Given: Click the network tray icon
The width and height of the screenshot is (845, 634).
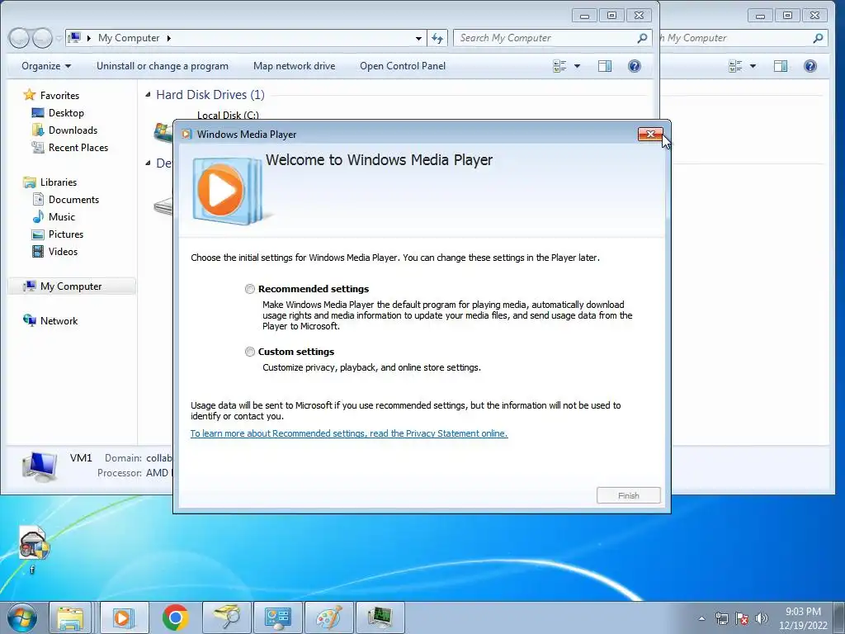Looking at the screenshot, I should 721,618.
